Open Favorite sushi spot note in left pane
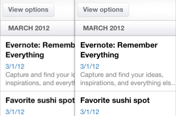This screenshot has height=116, width=176. tap(40, 100)
